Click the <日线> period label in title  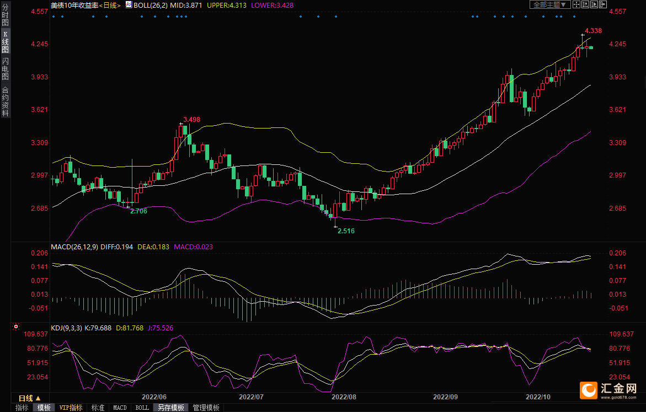tap(111, 4)
